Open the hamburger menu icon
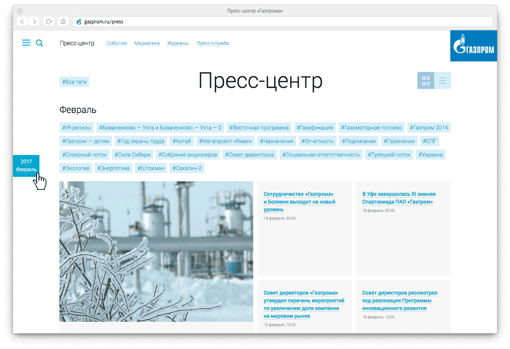The image size is (510, 349). (x=26, y=43)
